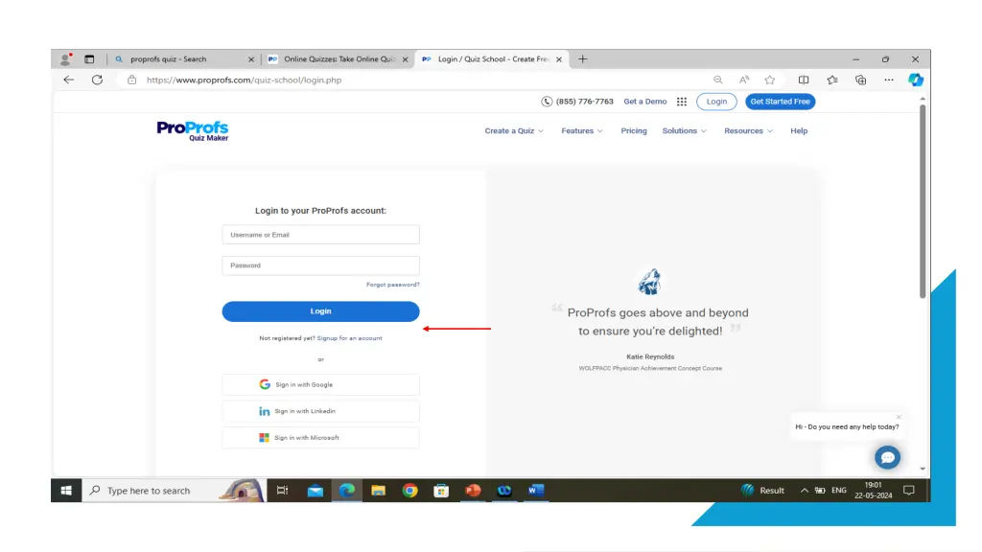Open the Windows Start menu
The height and width of the screenshot is (552, 982).
66,491
